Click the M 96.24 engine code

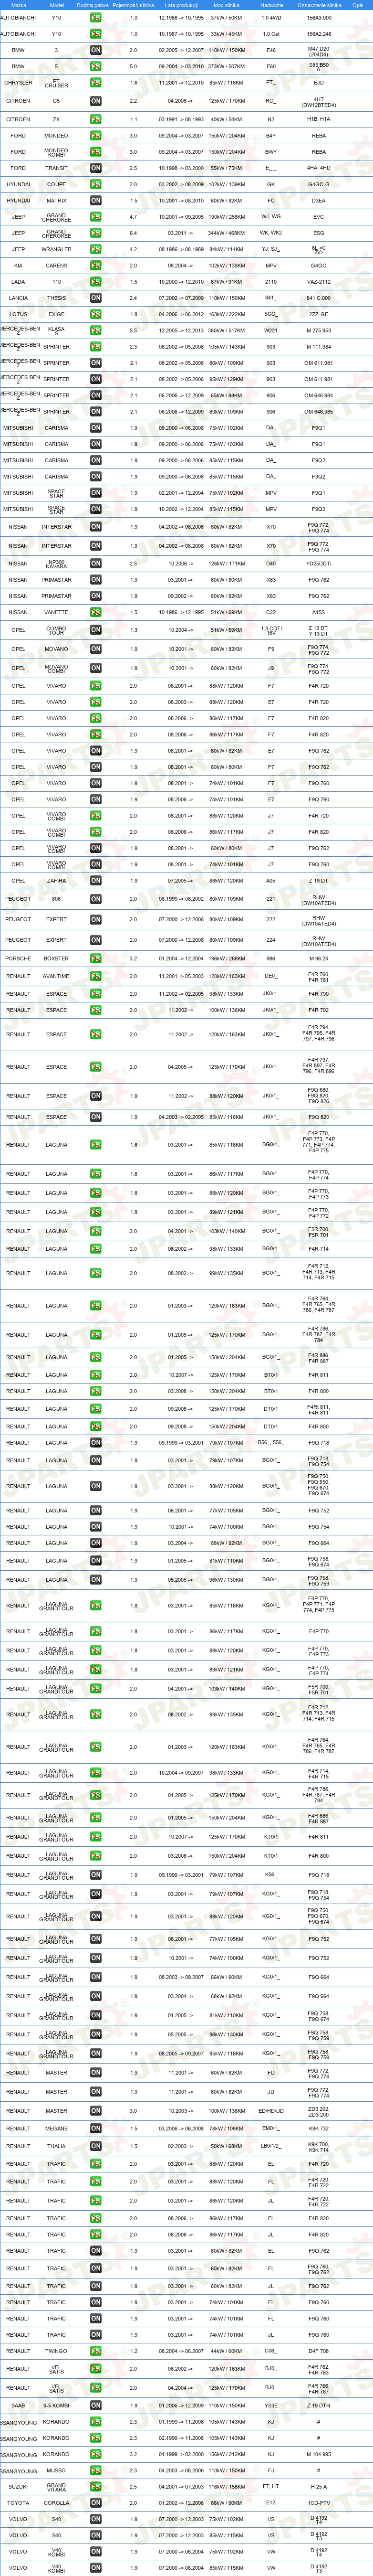coord(319,958)
